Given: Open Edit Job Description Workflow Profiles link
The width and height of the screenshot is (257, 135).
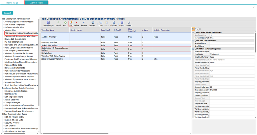Looking at the screenshot, I should click(21, 33).
